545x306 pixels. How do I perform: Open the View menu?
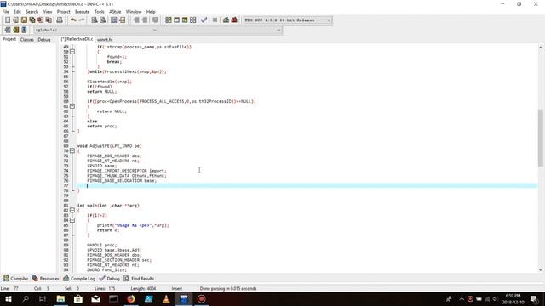[x=48, y=11]
